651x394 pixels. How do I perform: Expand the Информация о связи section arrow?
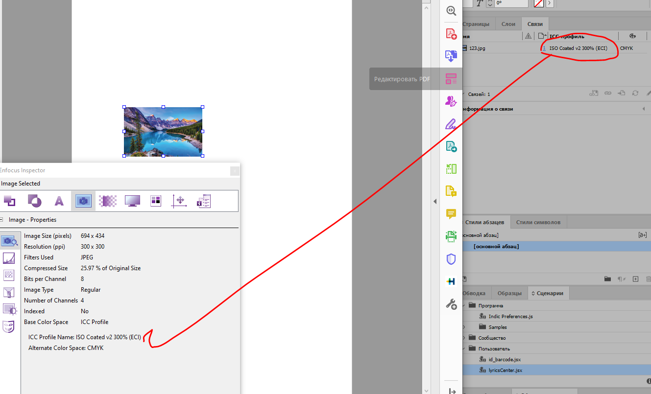(x=644, y=109)
